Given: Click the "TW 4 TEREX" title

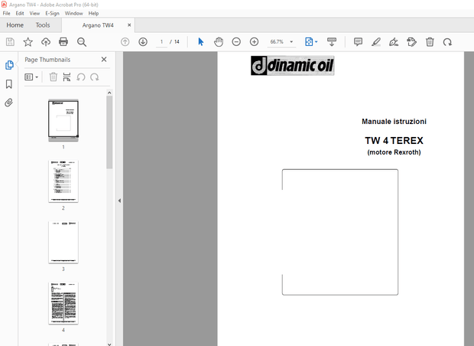Looking at the screenshot, I should coord(394,140).
